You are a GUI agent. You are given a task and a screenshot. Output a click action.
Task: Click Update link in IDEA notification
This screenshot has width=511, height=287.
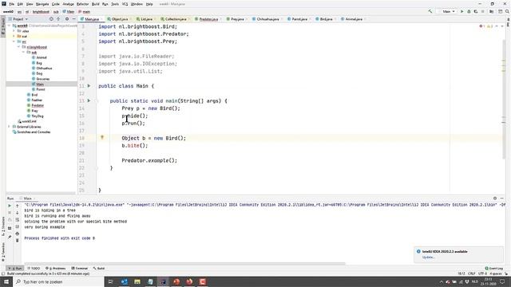point(428,257)
